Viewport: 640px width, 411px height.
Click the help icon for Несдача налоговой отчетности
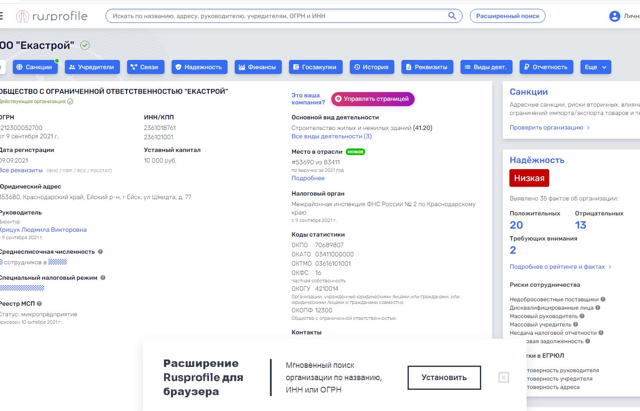point(601,333)
